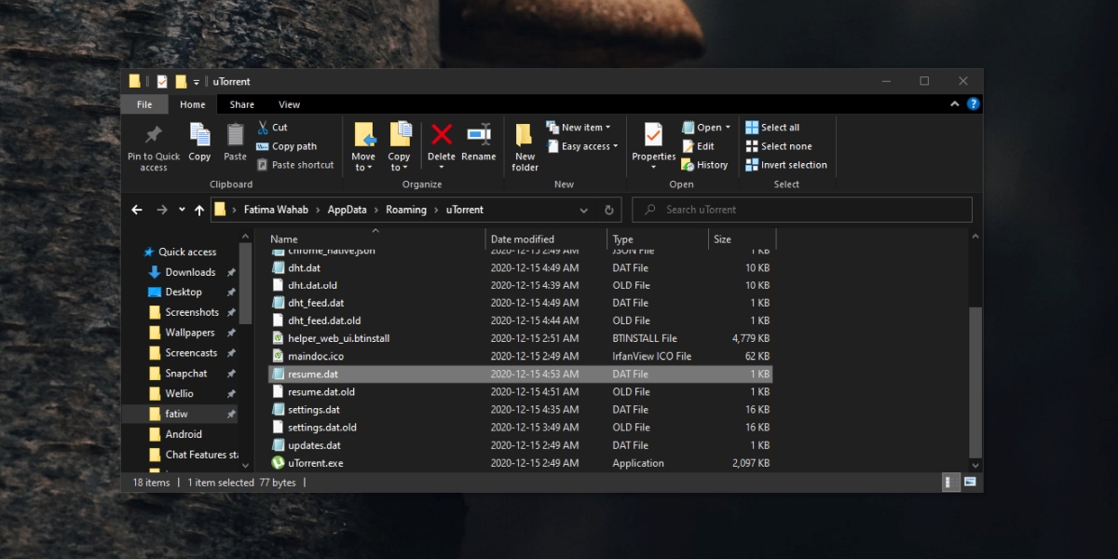1118x559 pixels.
Task: Click the Search uTorrent field
Action: pos(802,210)
